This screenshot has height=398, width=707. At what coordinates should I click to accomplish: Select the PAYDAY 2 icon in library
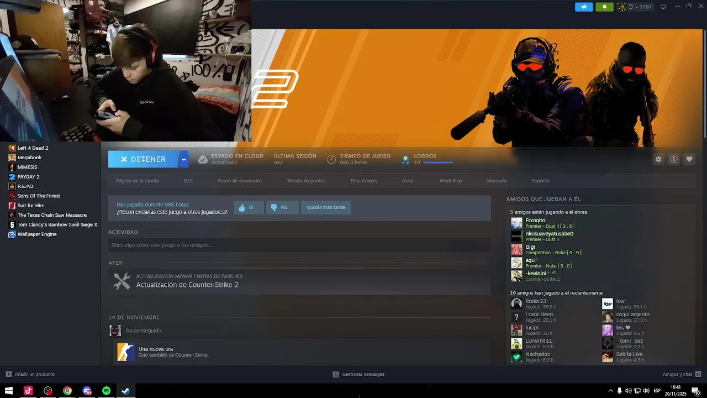click(x=12, y=177)
